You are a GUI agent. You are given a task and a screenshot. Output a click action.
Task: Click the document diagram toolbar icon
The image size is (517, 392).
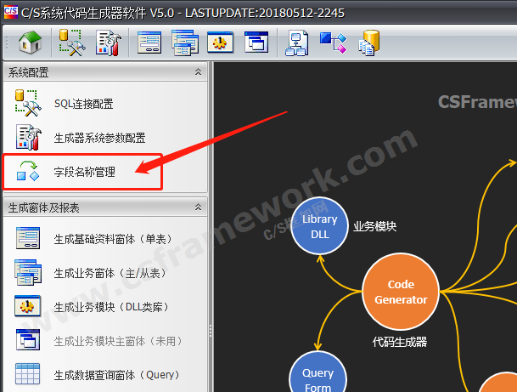click(295, 42)
